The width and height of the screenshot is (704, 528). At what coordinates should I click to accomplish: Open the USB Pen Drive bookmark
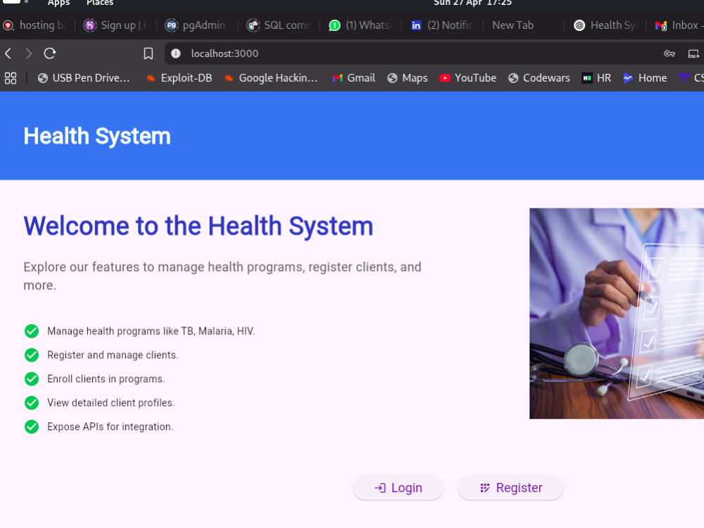click(x=84, y=78)
